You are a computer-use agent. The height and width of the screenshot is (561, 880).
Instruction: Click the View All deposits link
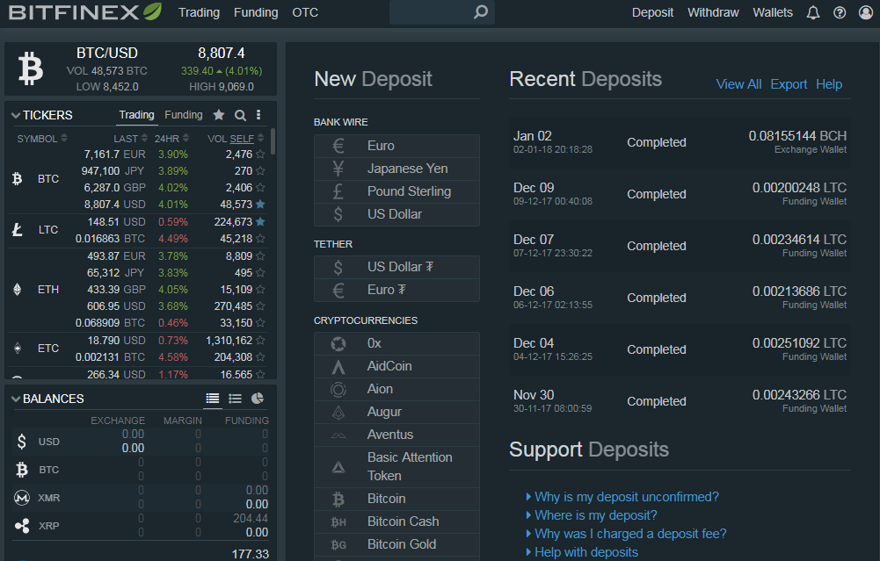click(738, 84)
